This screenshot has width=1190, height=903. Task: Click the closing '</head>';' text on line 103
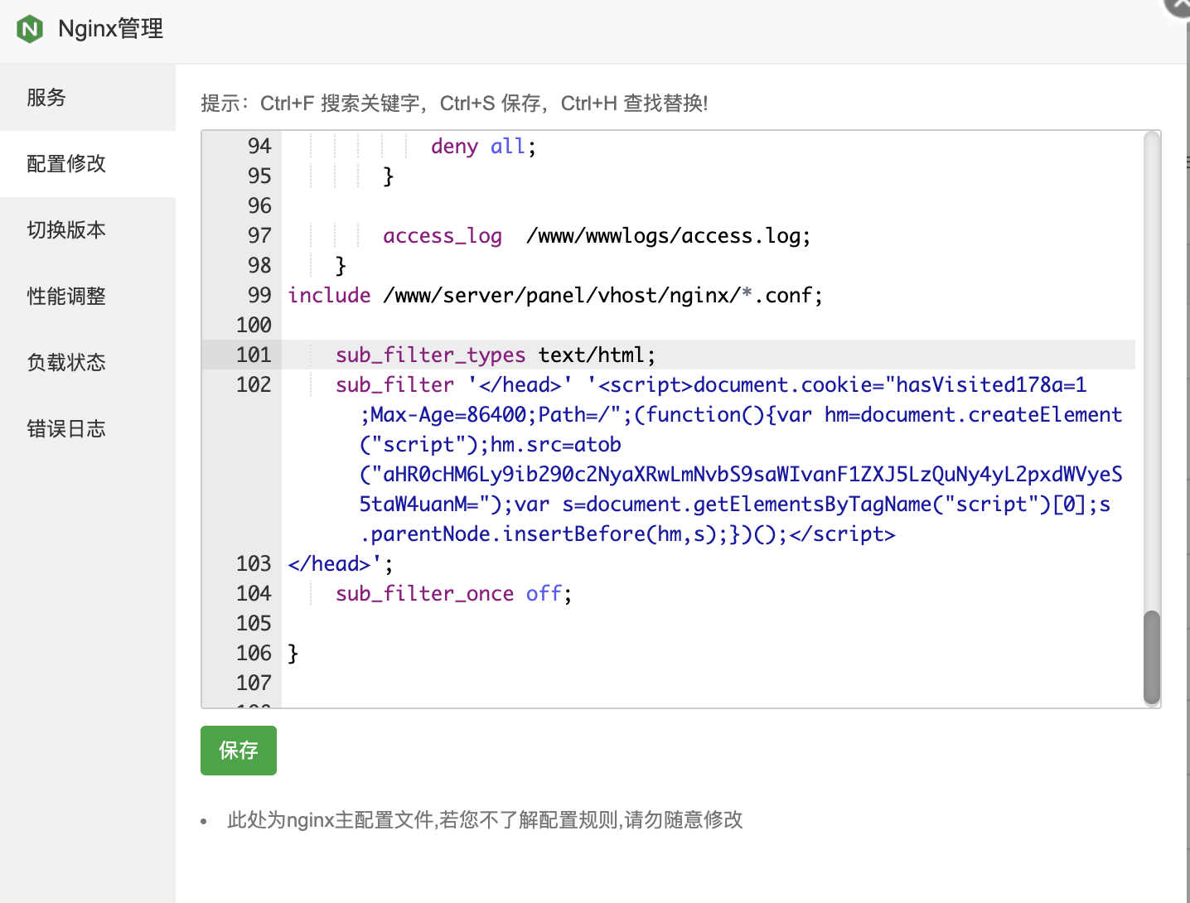341,564
